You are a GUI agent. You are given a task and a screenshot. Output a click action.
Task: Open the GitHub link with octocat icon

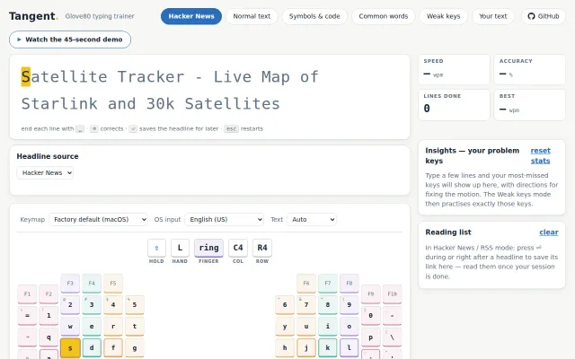(x=543, y=16)
